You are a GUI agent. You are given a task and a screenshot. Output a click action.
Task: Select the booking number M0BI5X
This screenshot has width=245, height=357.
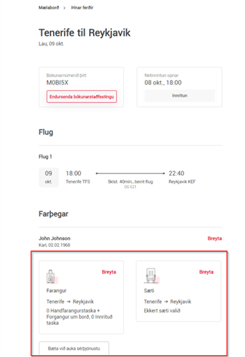[x=57, y=83]
